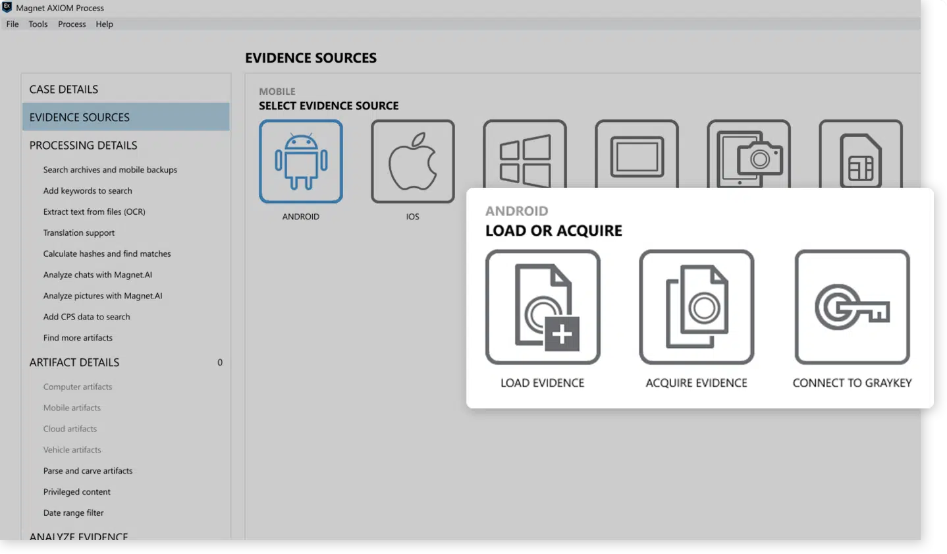Click the ACQUIRE EVIDENCE label
The image size is (947, 554).
pyautogui.click(x=697, y=383)
